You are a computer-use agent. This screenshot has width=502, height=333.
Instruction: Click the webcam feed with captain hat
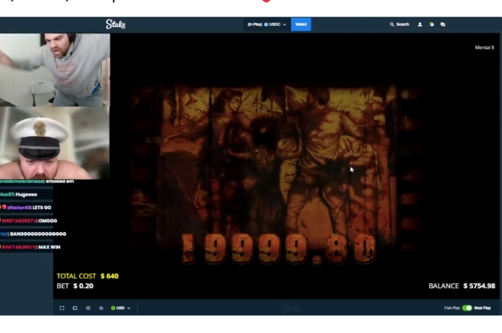tap(55, 143)
